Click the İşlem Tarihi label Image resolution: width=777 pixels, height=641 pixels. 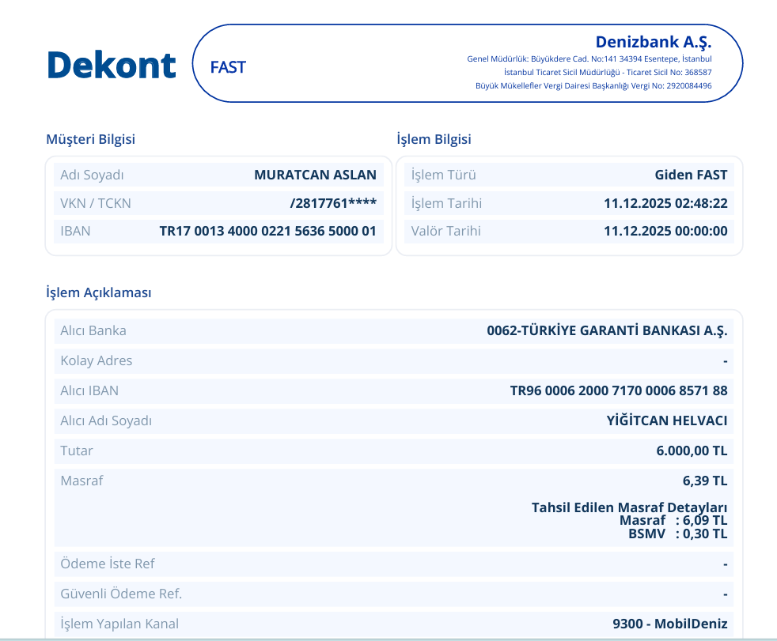click(446, 203)
